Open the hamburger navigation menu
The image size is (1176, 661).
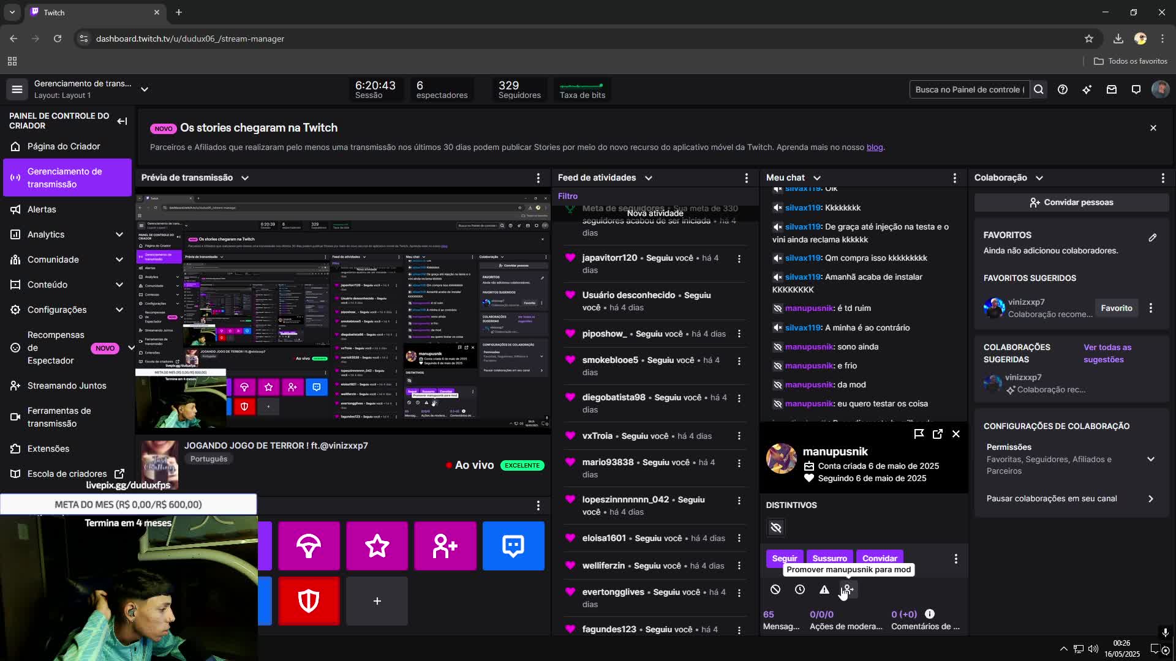pyautogui.click(x=17, y=89)
